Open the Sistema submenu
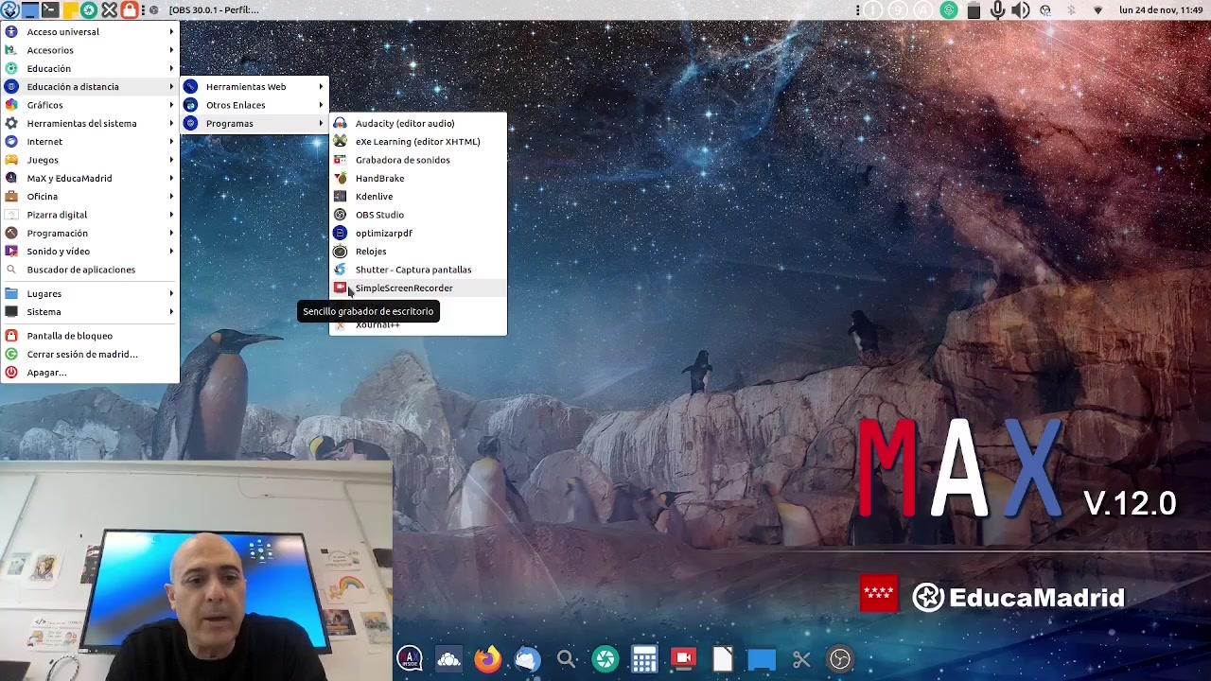This screenshot has height=681, width=1211. pos(90,312)
